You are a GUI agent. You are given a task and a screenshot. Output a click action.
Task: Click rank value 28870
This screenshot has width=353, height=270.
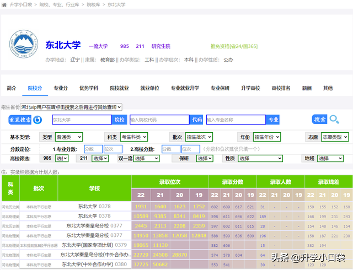coord(179,255)
